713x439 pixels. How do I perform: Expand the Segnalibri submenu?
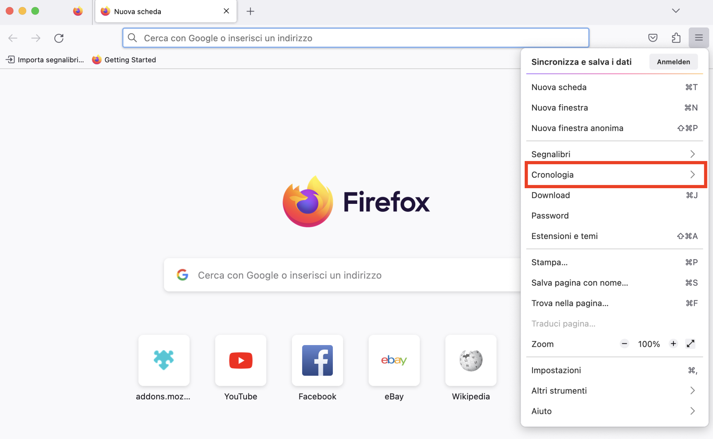pyautogui.click(x=615, y=154)
